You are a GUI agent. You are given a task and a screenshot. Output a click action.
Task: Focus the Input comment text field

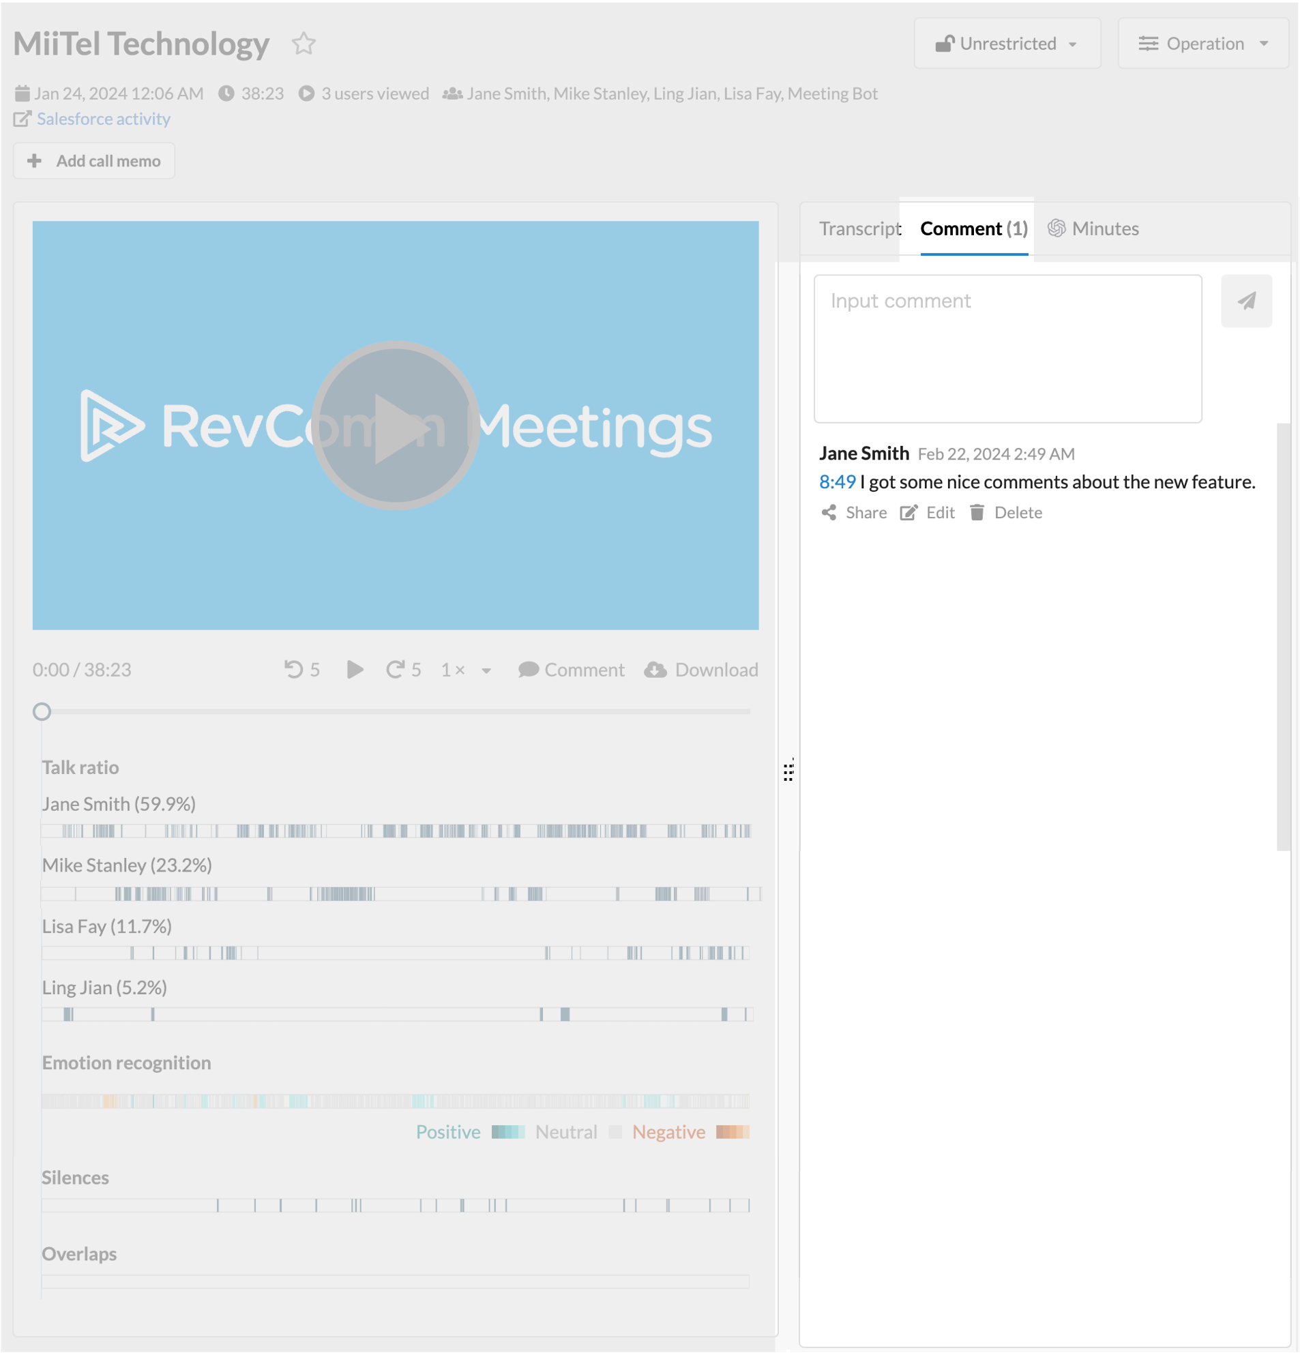[x=1007, y=348]
